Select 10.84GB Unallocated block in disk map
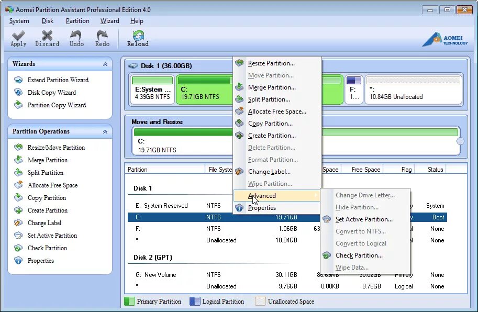Screen dimensions: 478x312 click(x=414, y=90)
